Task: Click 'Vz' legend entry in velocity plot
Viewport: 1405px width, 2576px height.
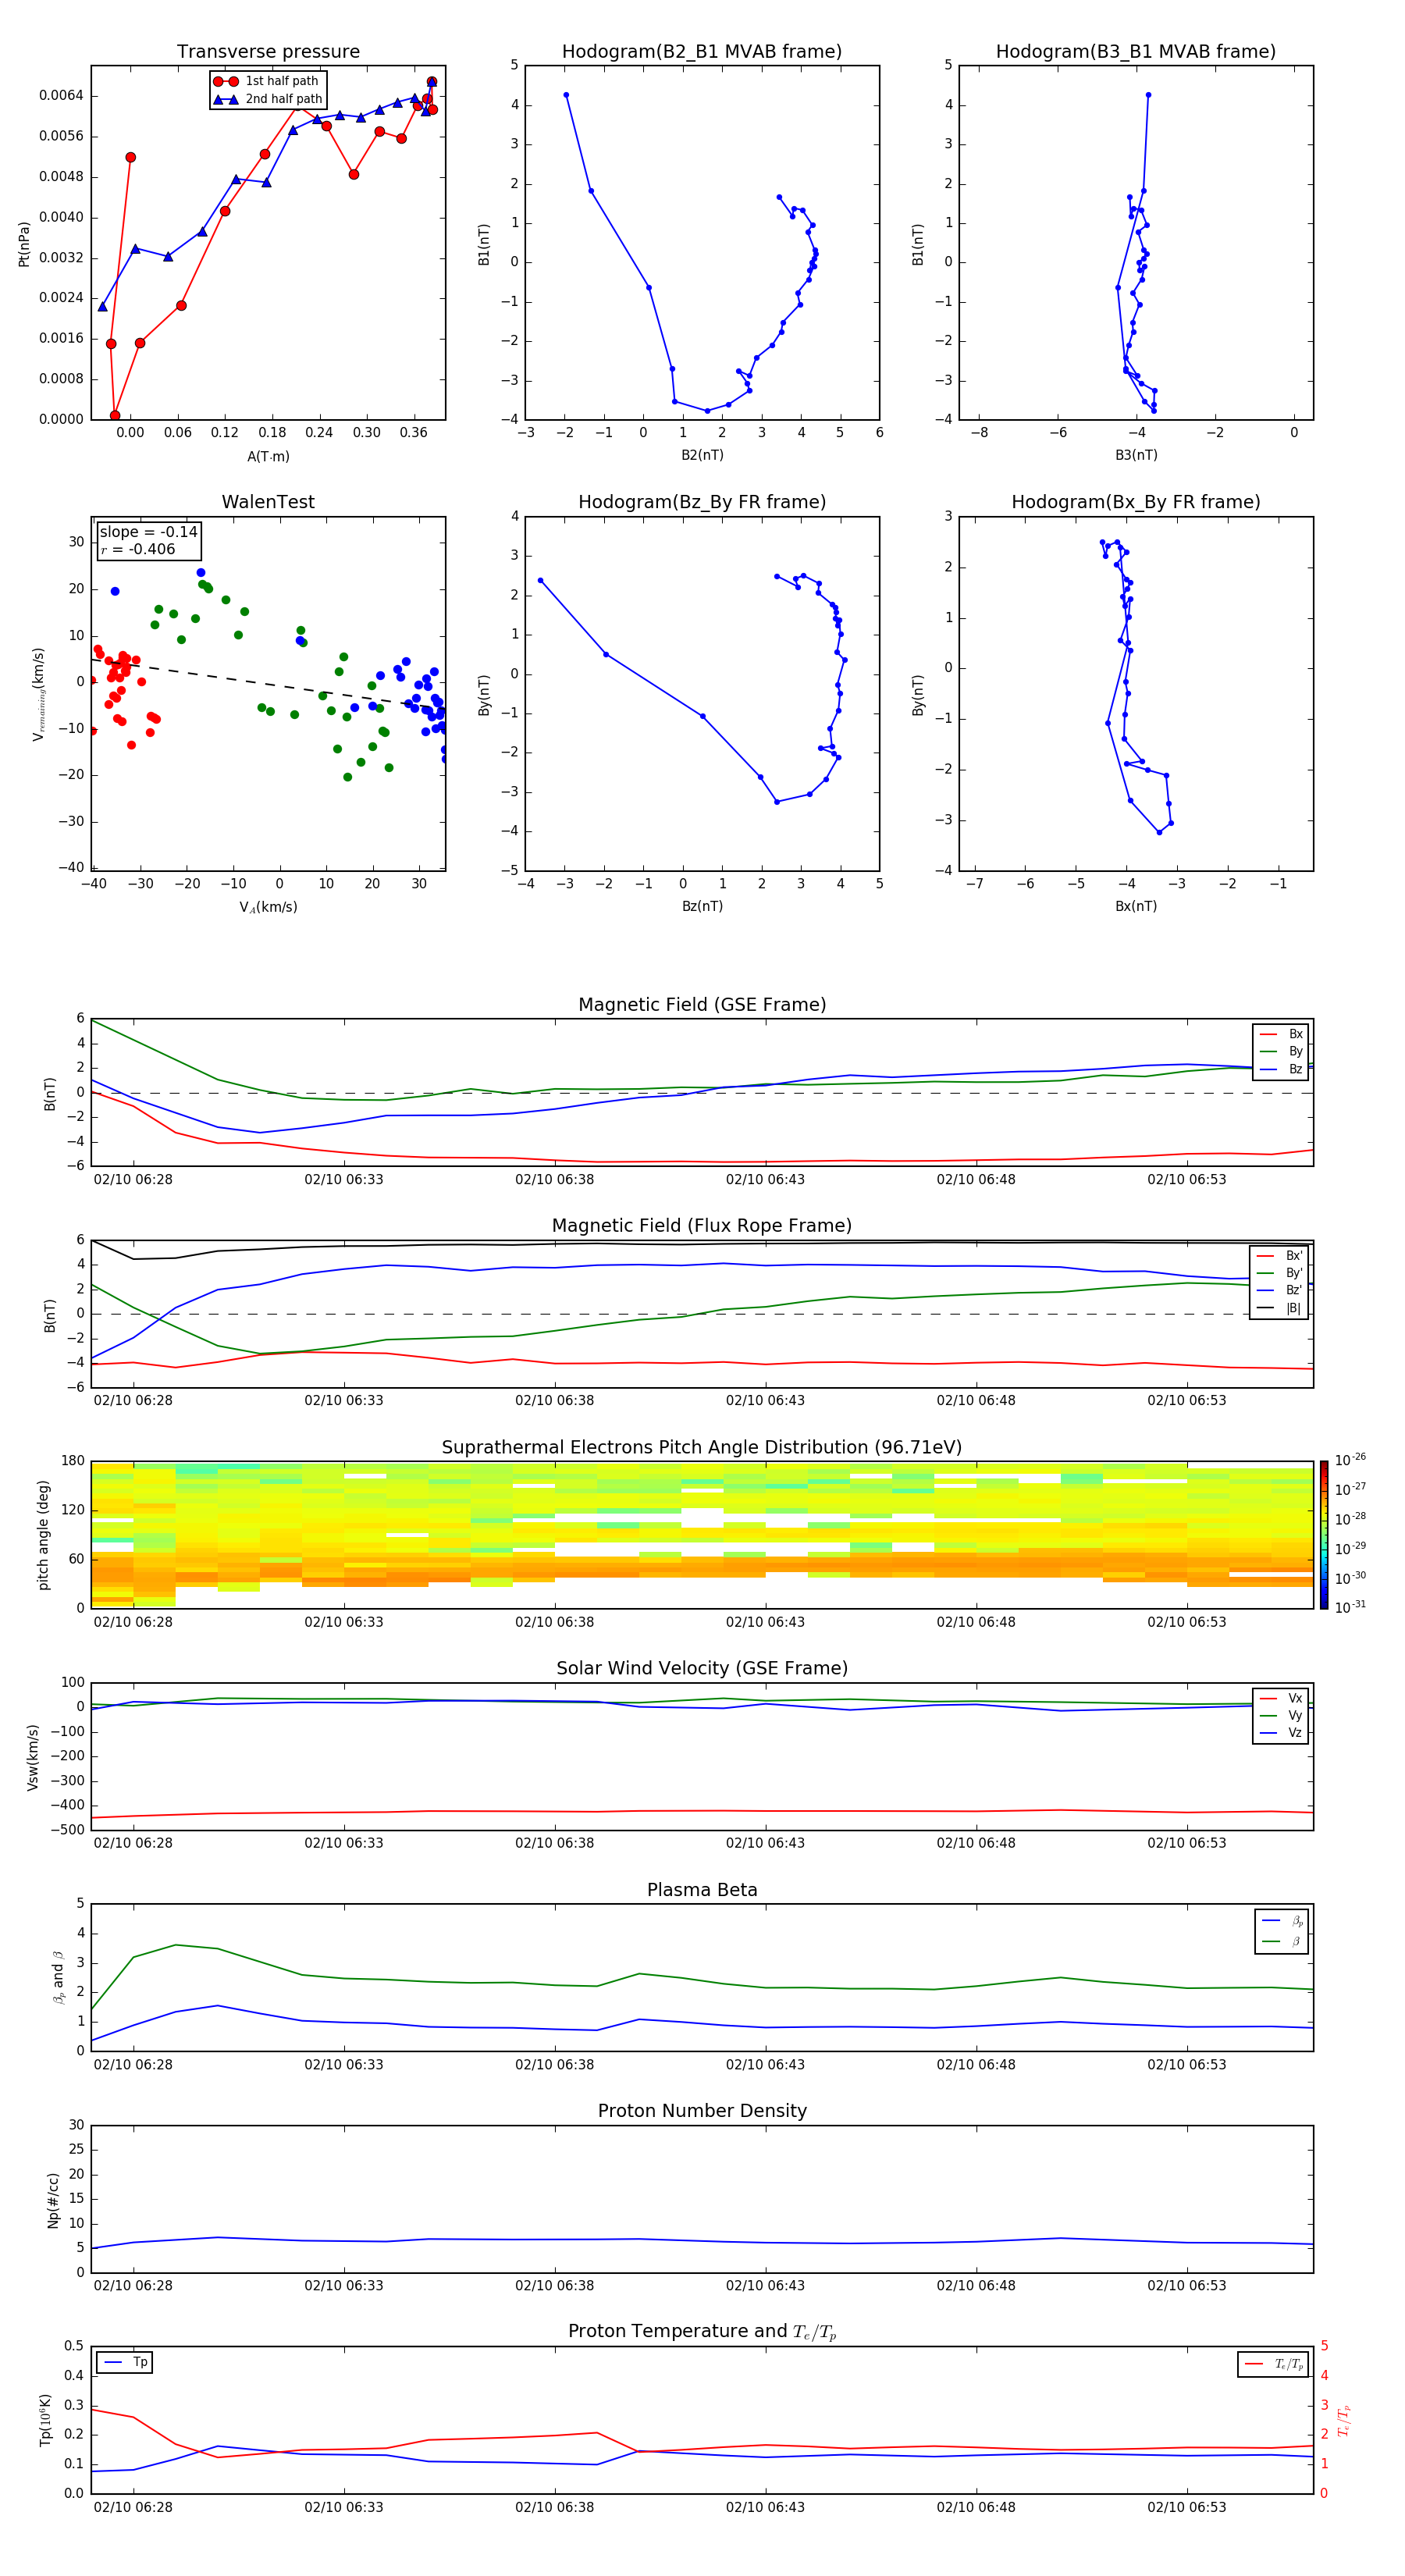Action: [x=1282, y=1733]
